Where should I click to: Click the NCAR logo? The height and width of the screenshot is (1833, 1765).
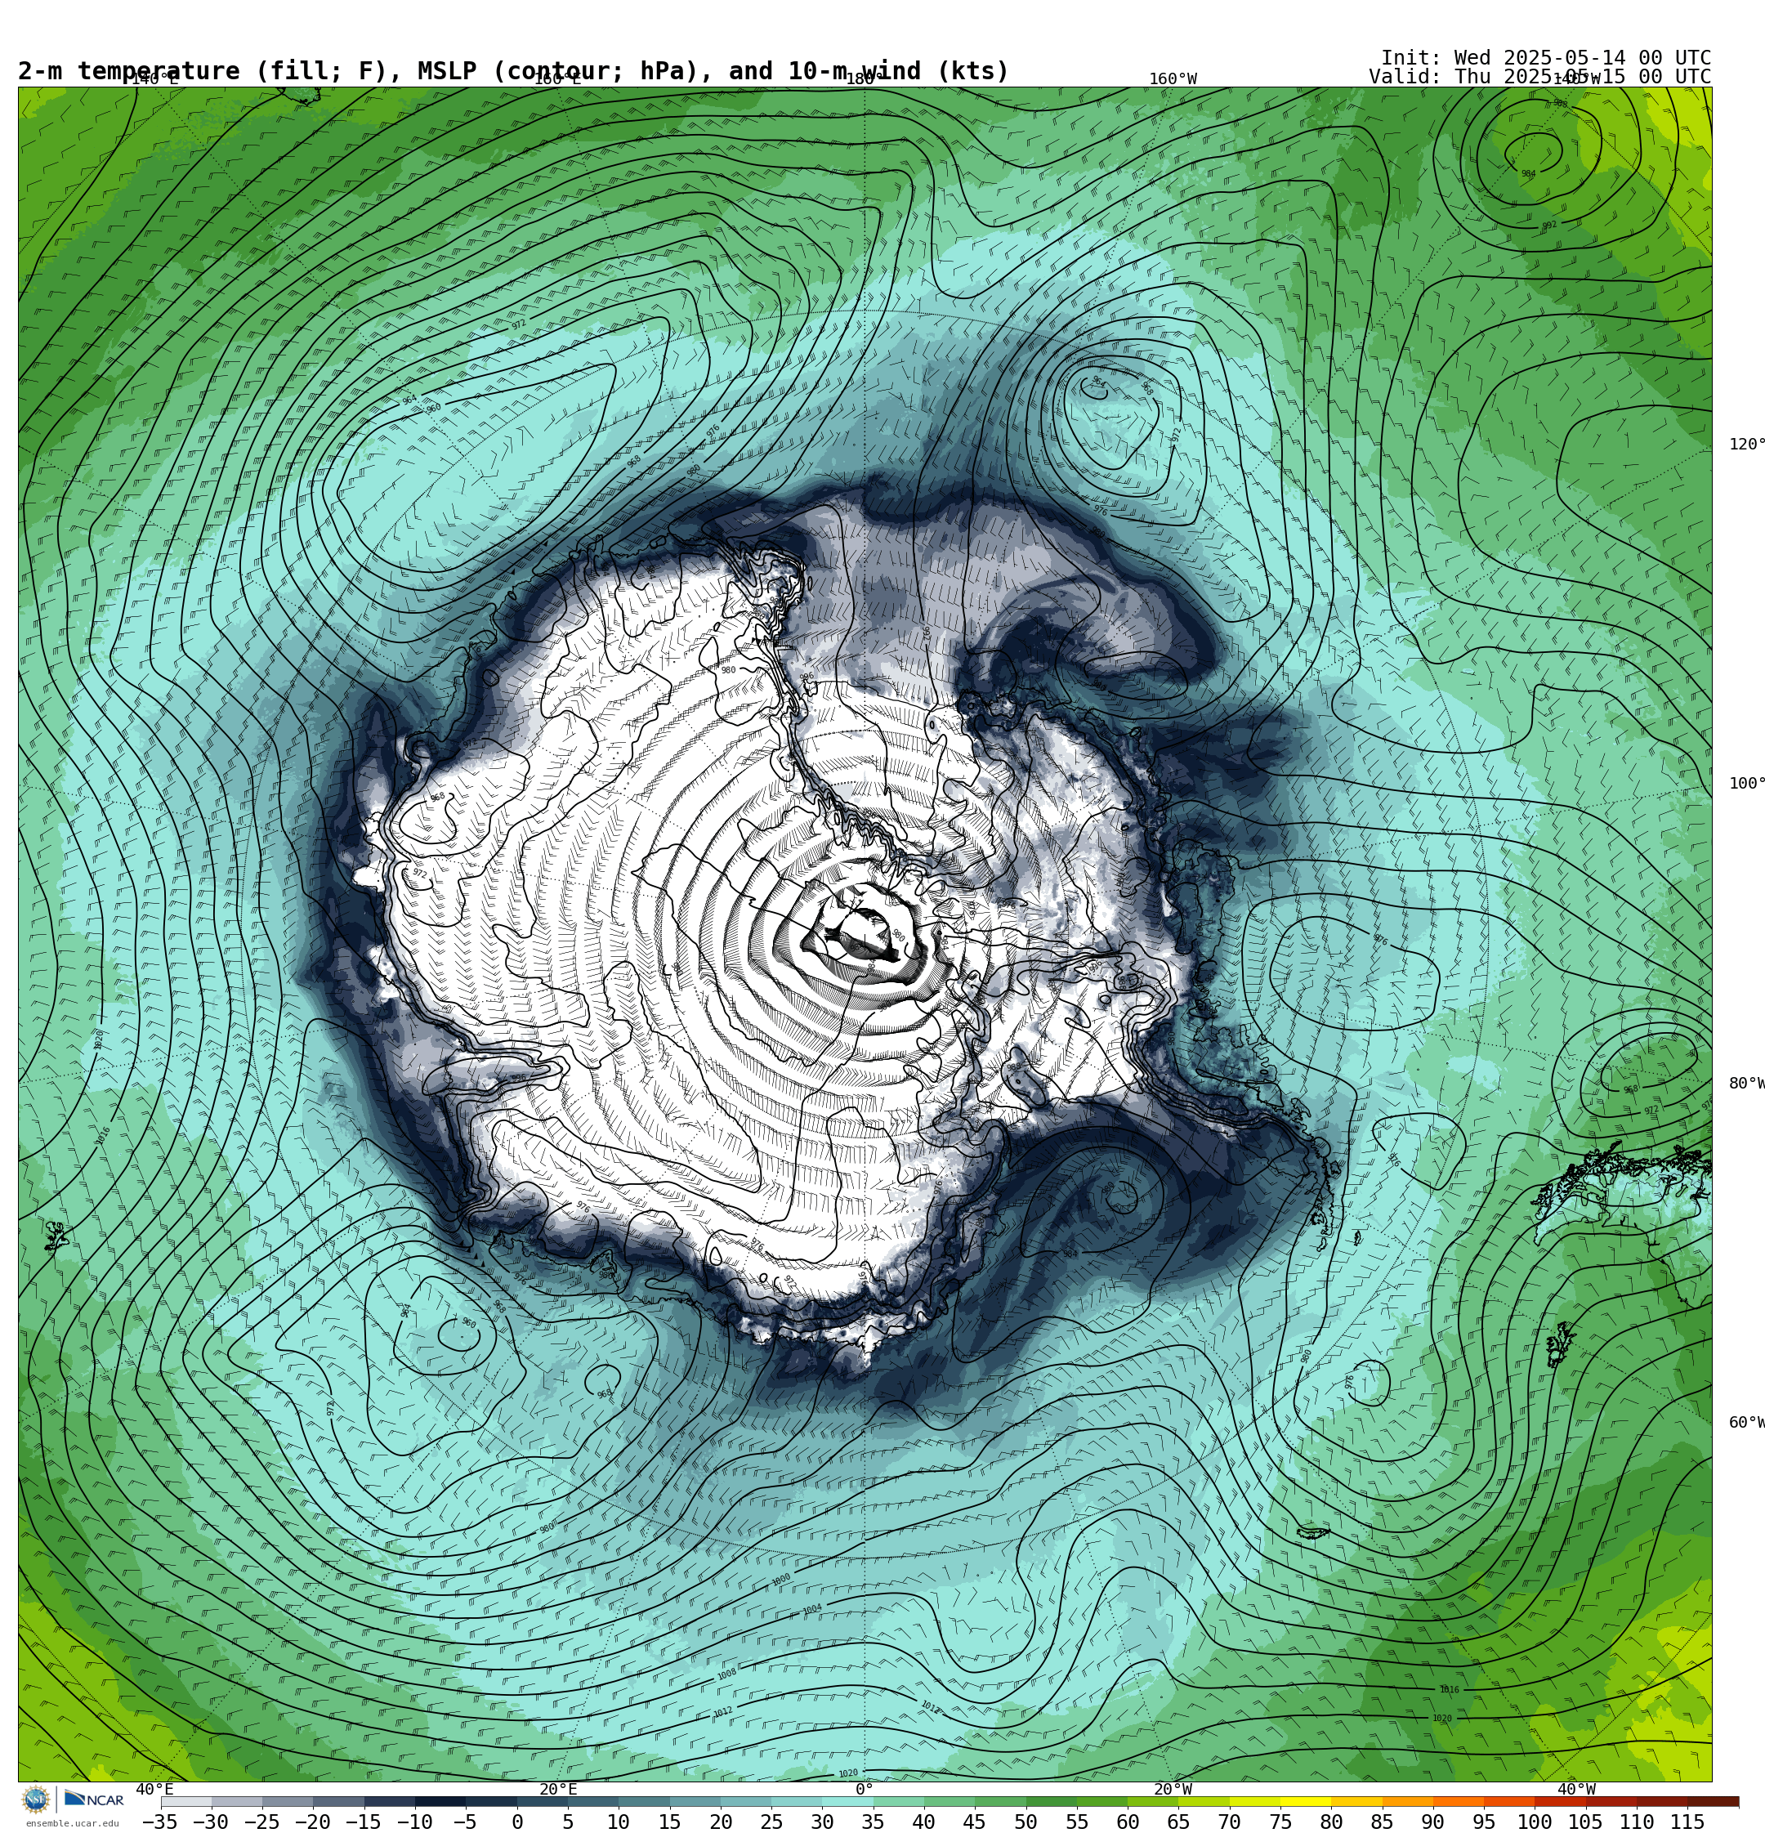click(x=95, y=1799)
